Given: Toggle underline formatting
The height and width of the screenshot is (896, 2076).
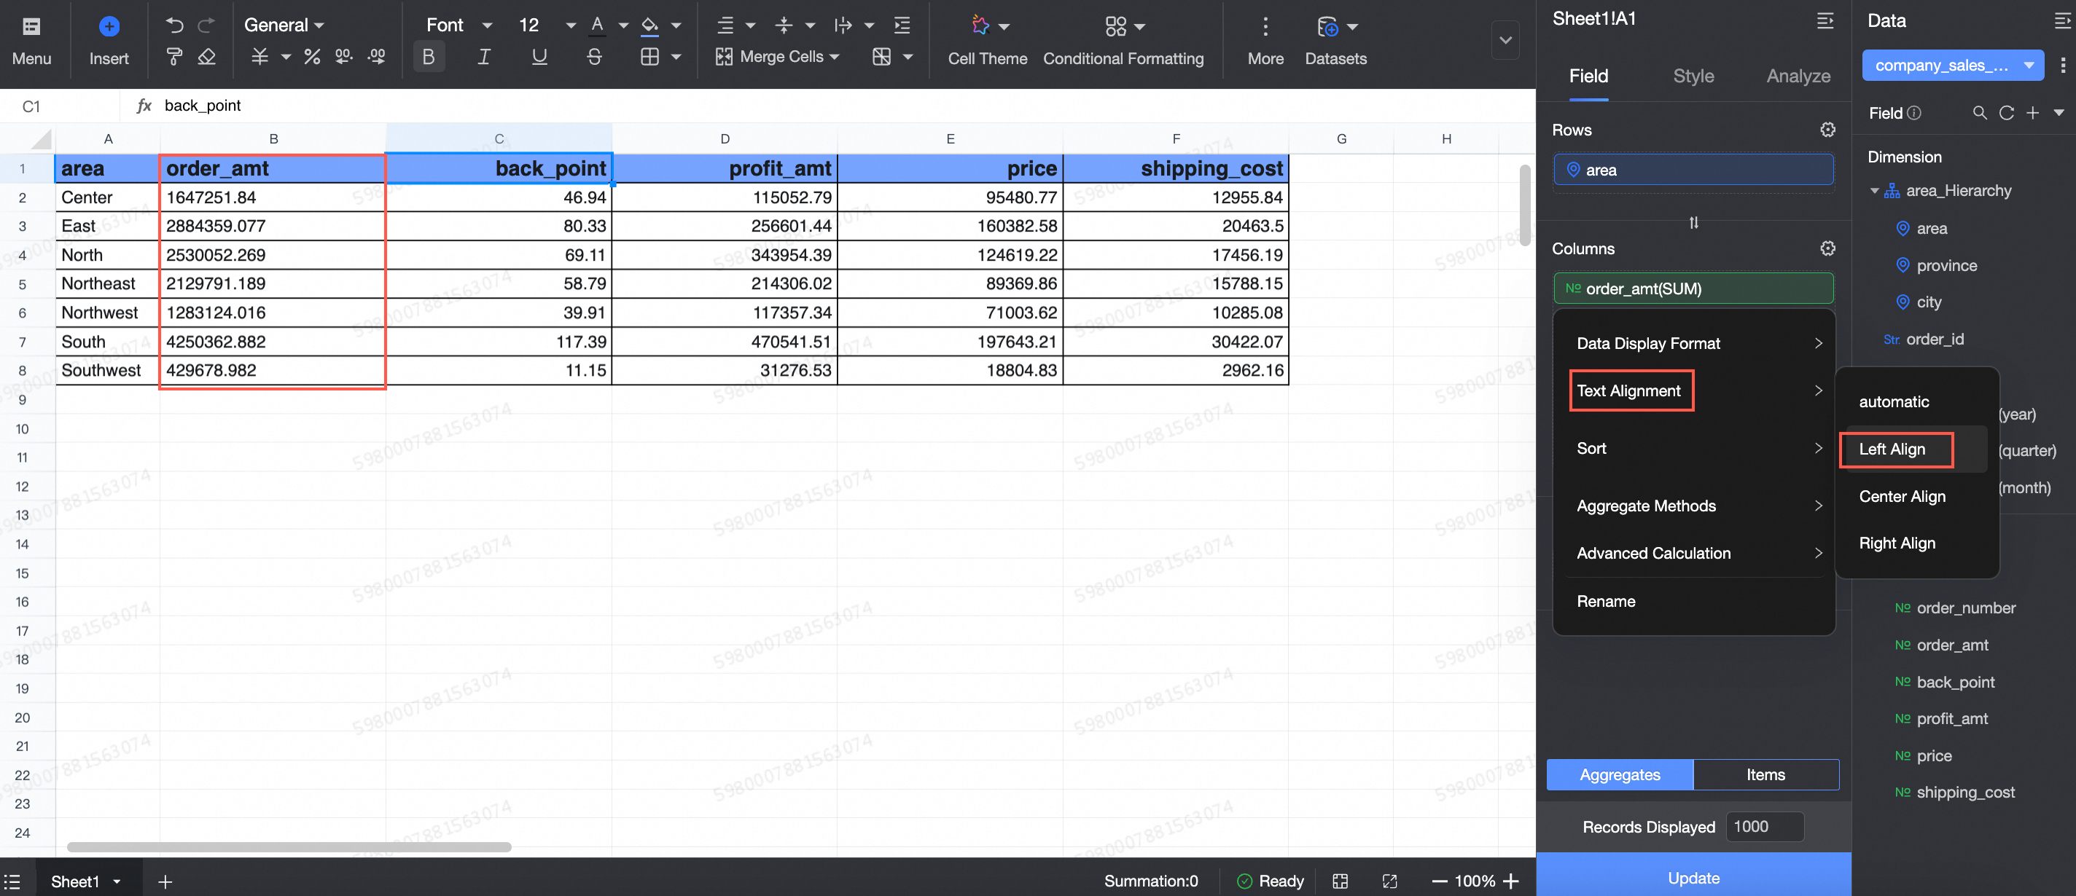Looking at the screenshot, I should pos(539,57).
